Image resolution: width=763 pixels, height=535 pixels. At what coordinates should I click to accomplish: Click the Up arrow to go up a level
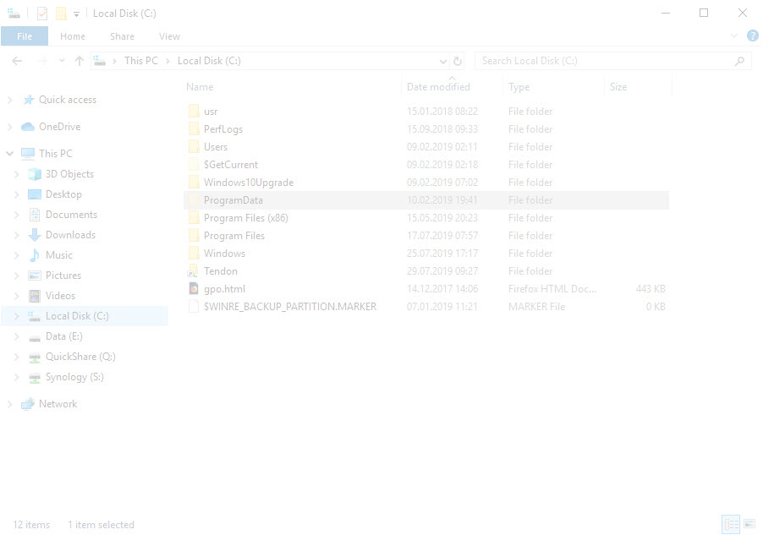click(80, 61)
